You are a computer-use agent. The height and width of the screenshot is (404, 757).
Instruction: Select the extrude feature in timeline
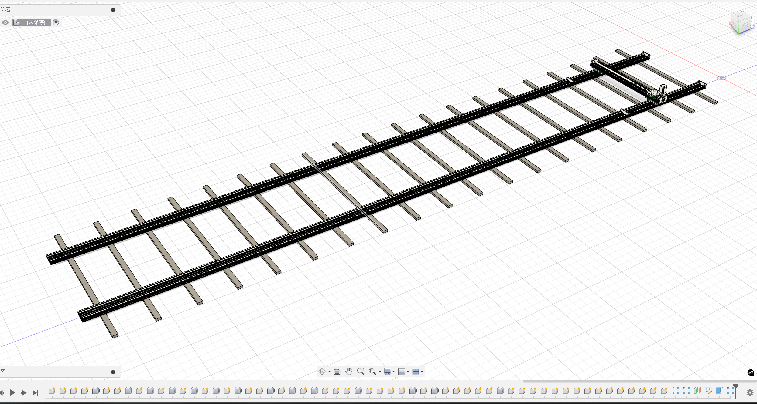(719, 391)
